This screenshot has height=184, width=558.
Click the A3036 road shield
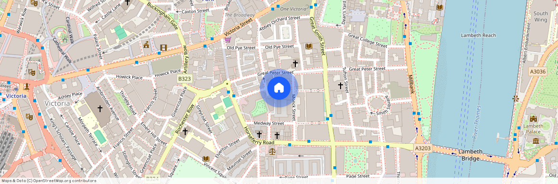pyautogui.click(x=537, y=71)
